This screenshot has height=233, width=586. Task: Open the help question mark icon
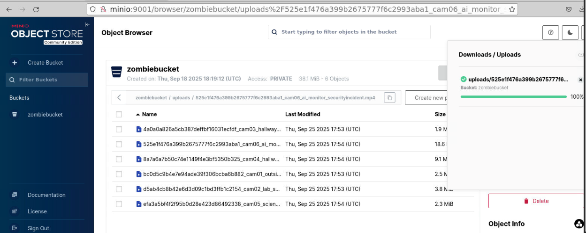click(551, 32)
